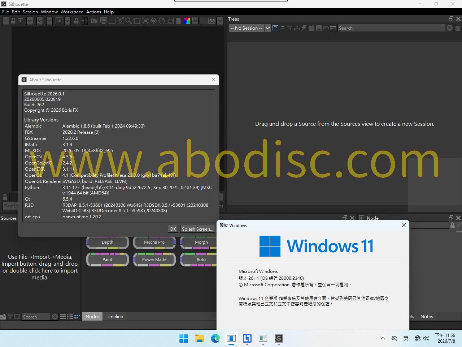The image size is (462, 347).
Task: Open the dropdown arrow right of the 3D button
Action: point(67,21)
